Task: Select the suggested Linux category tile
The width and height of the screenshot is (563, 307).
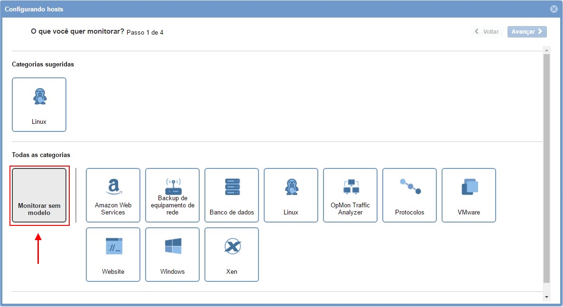Action: [39, 104]
